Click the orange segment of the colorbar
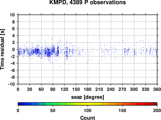Screen dimensions: 161x120 119,104
